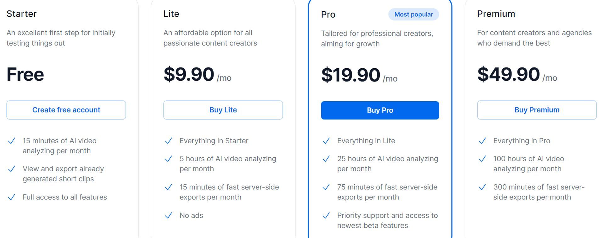Click checkmark beside Priority support and beta features

[x=326, y=215]
